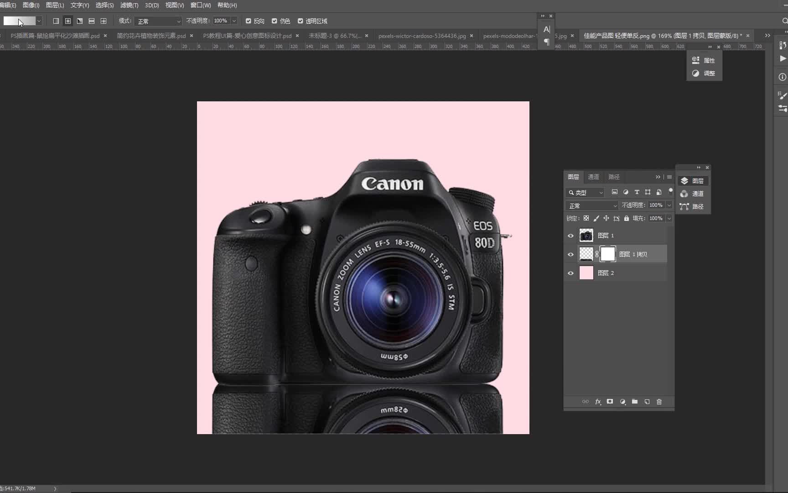Image resolution: width=788 pixels, height=493 pixels.
Task: Filter for type layers icon
Action: pos(637,192)
